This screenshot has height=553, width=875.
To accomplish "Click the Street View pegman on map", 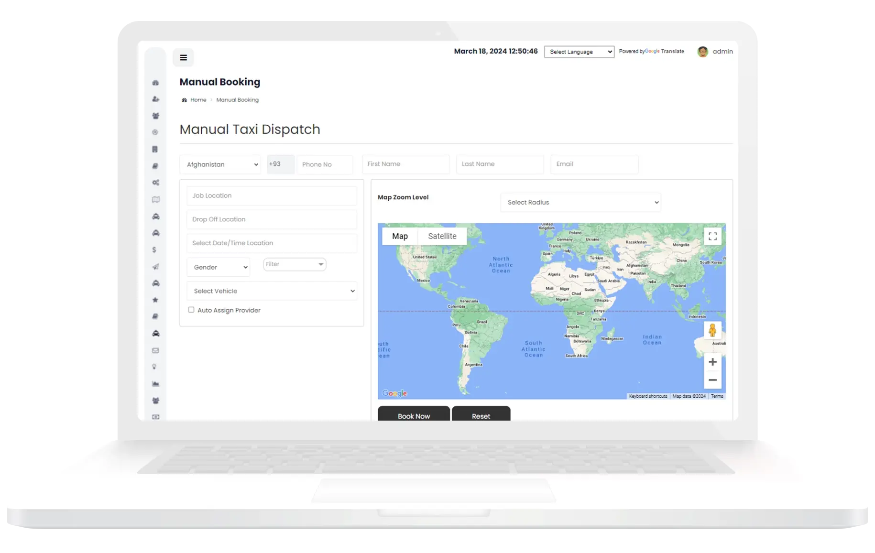I will (712, 330).
